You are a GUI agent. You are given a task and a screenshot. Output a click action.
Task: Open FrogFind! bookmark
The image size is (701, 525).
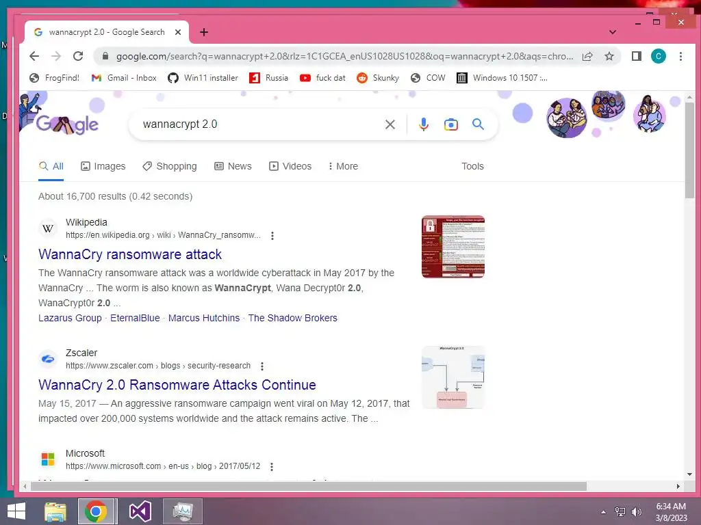click(x=54, y=78)
